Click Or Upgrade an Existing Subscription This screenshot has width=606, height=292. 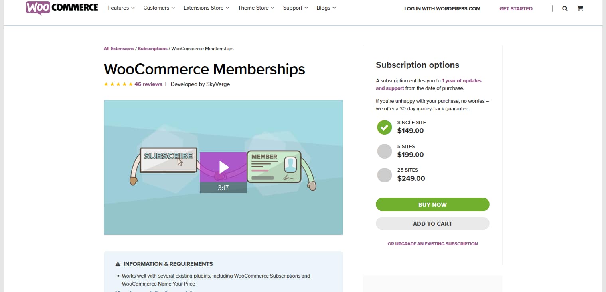pyautogui.click(x=432, y=244)
